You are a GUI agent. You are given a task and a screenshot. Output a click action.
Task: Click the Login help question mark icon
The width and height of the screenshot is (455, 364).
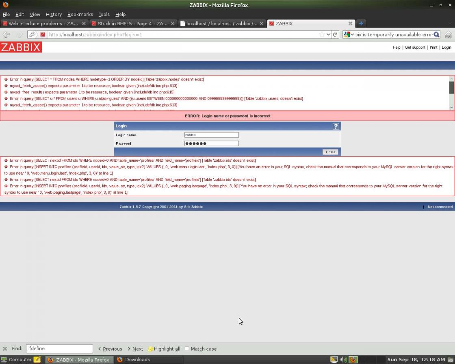336,126
